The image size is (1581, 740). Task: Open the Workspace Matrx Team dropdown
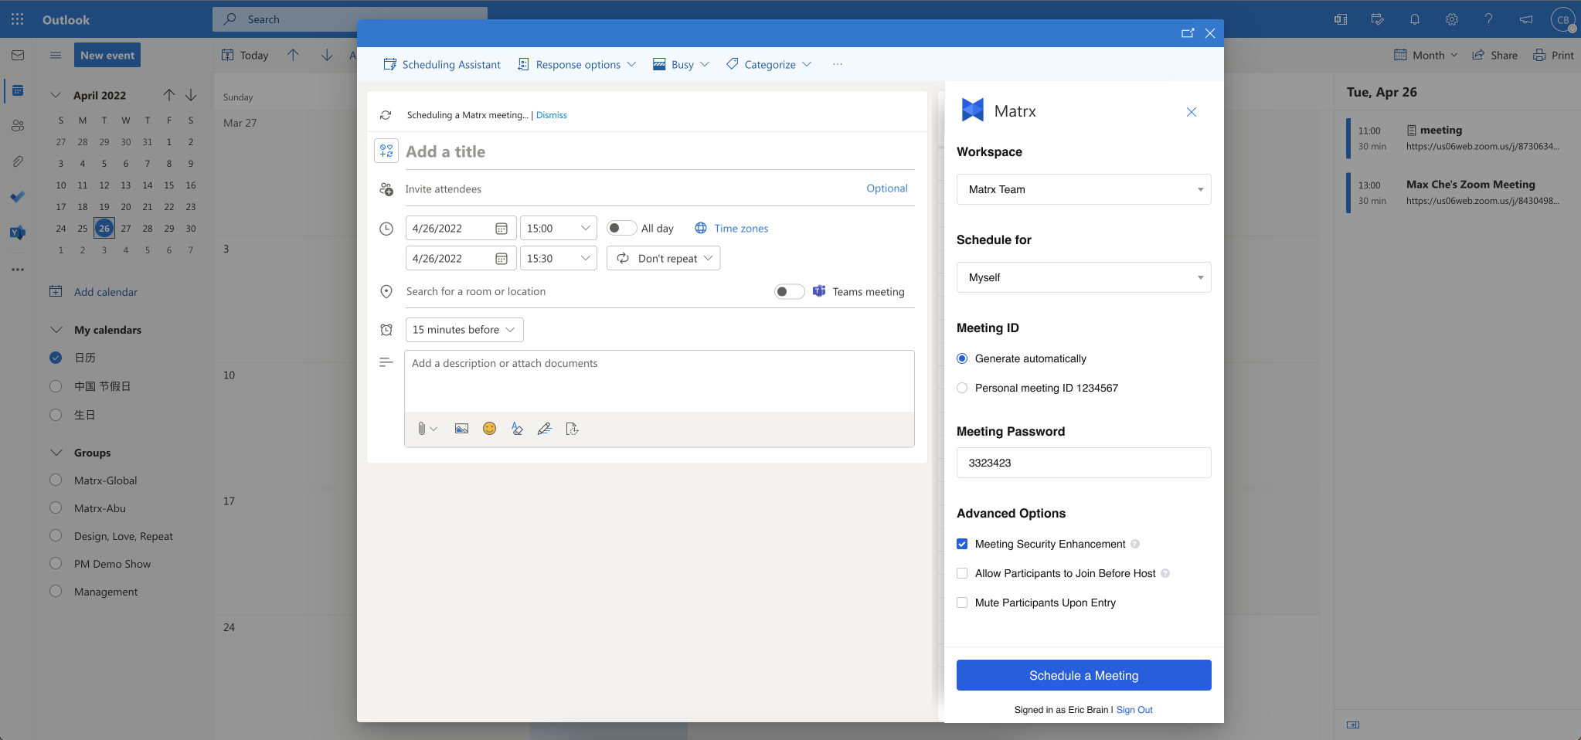(x=1083, y=189)
